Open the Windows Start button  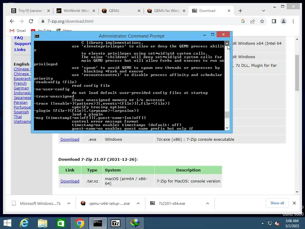click(x=7, y=223)
